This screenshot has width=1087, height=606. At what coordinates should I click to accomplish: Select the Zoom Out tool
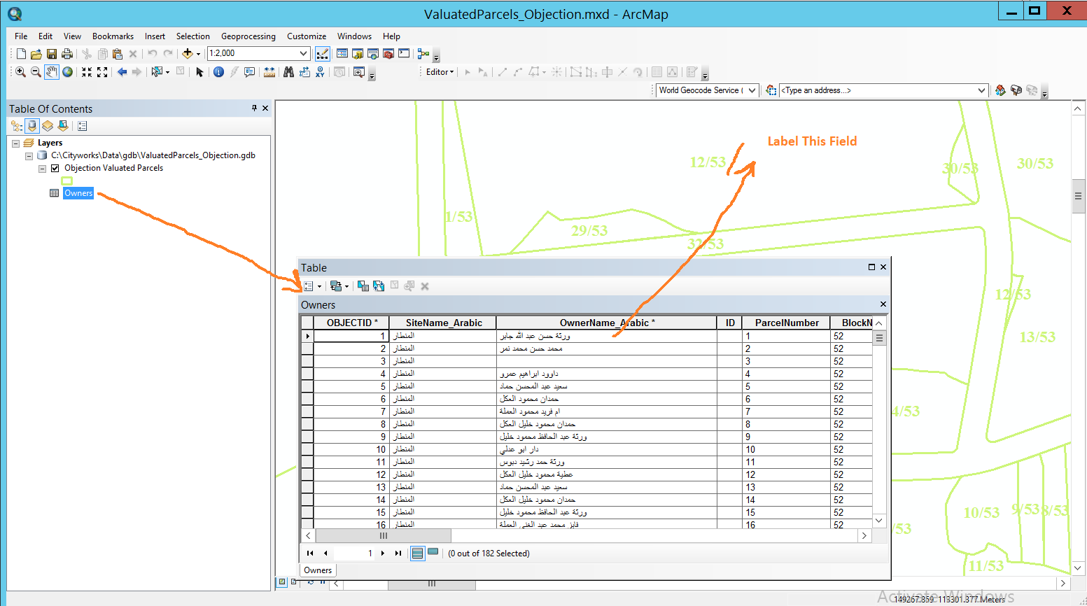tap(36, 72)
